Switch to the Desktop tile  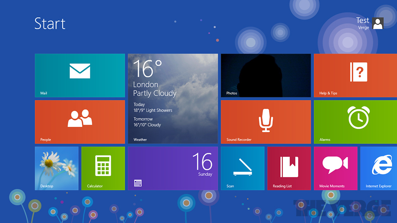(x=56, y=168)
